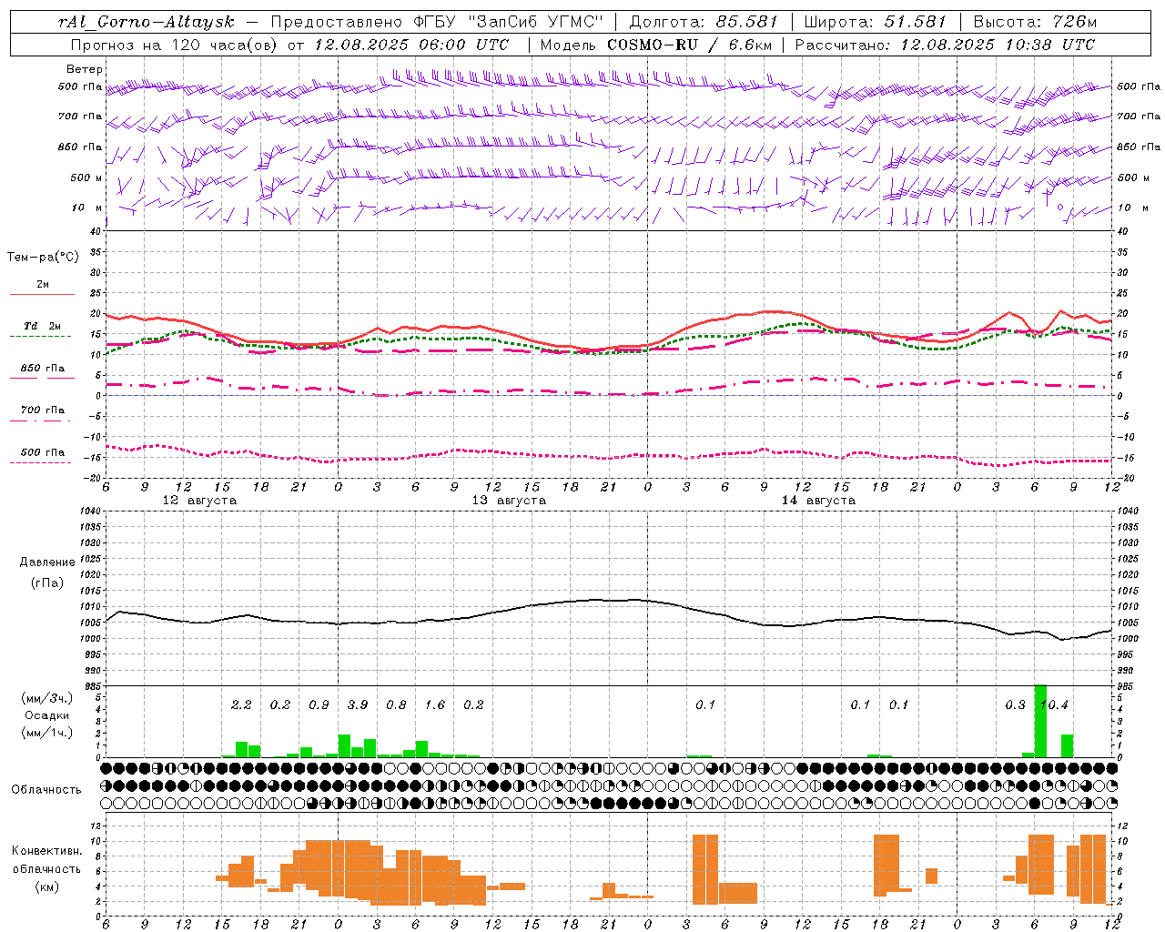Click the (мм/3ч.) units label
Viewport: 1165px width, 932px height.
(x=47, y=698)
